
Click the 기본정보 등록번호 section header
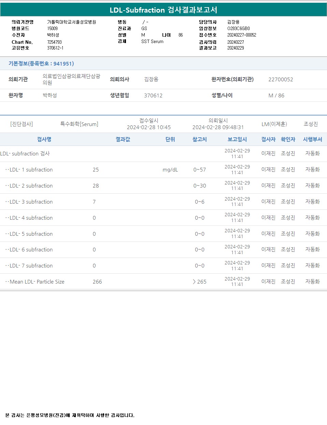pos(41,64)
